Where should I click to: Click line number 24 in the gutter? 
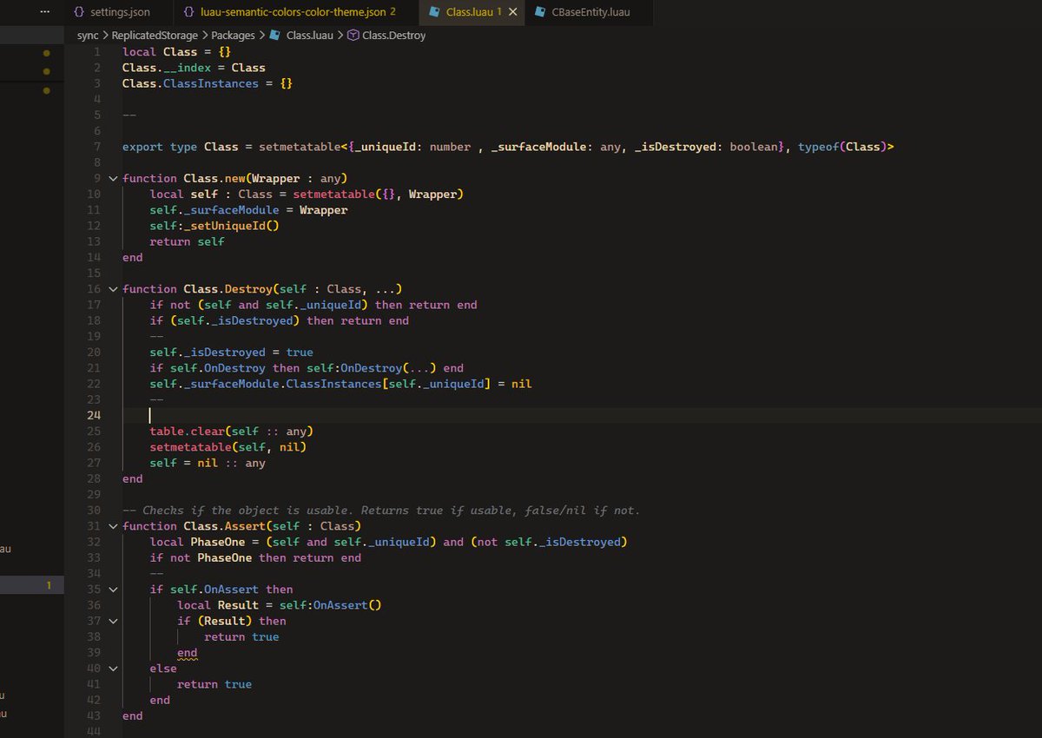(x=94, y=415)
